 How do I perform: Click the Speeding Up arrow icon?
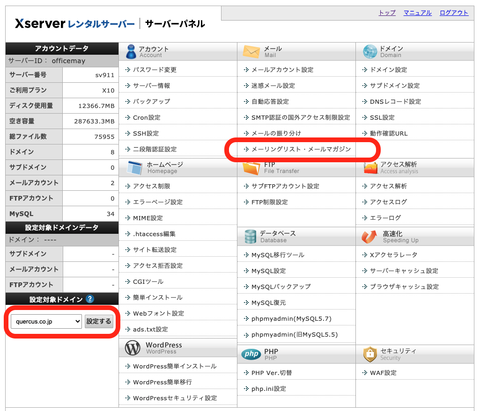click(369, 237)
